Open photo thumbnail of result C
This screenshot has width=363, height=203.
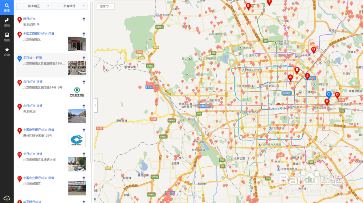tap(77, 68)
